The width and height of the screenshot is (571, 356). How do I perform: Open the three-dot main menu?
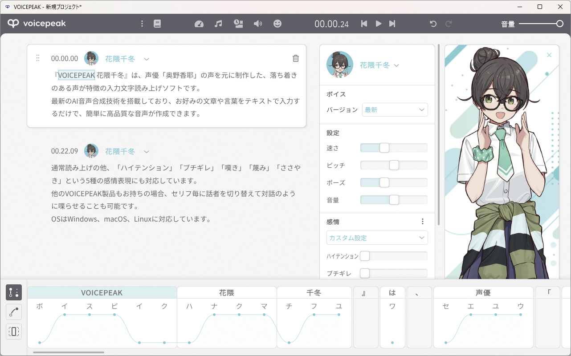(142, 24)
